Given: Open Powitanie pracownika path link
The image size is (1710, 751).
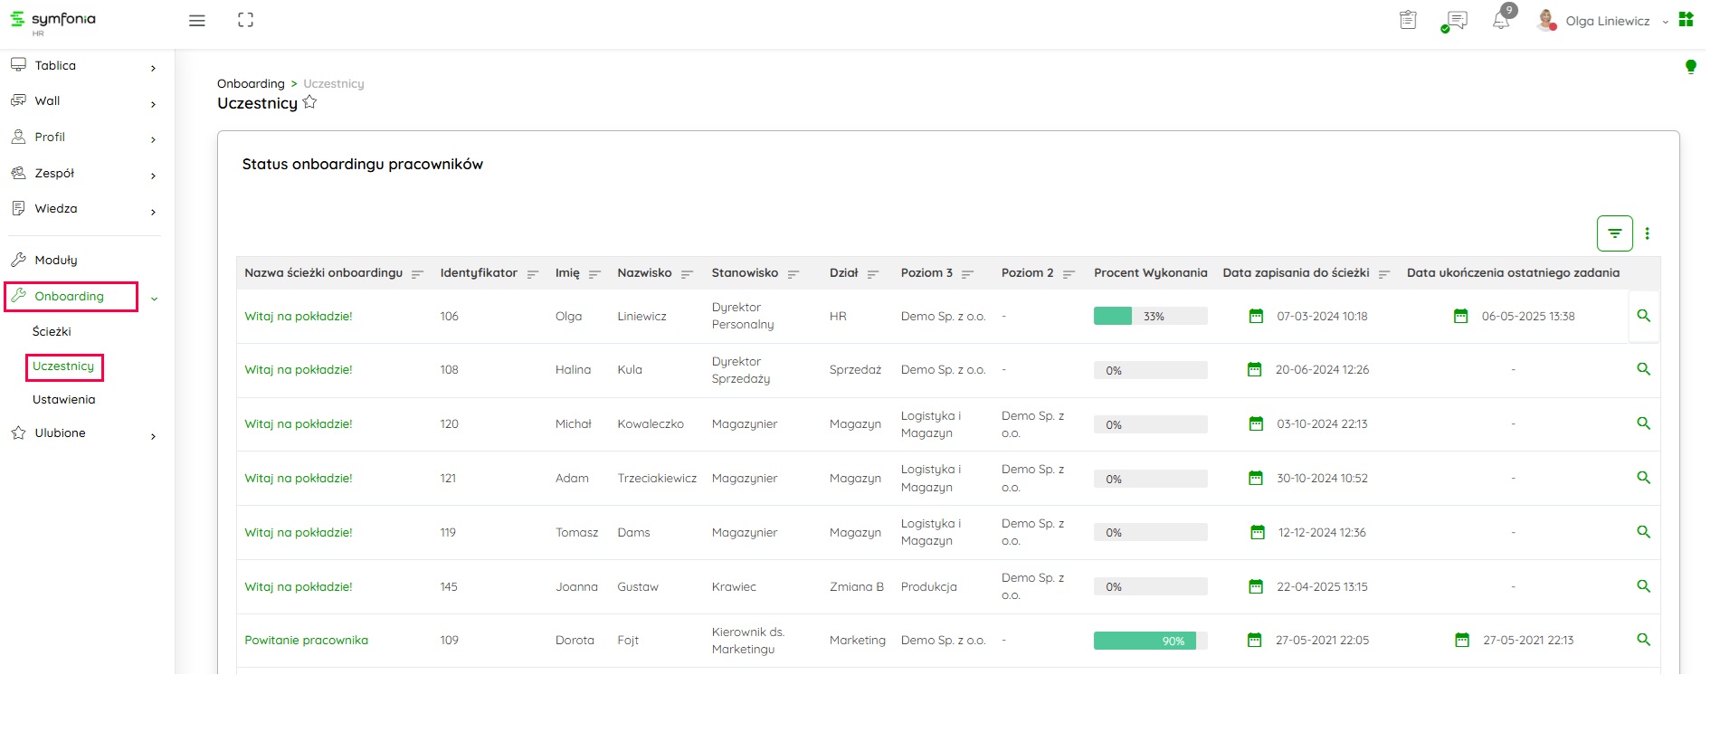Looking at the screenshot, I should 306,641.
